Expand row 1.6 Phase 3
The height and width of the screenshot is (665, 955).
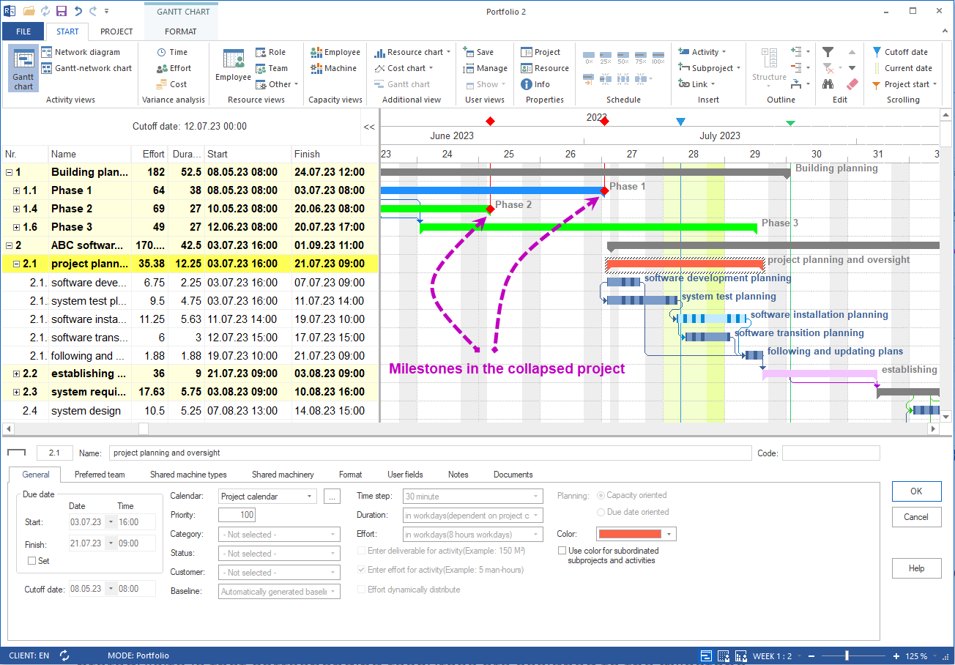tap(16, 227)
